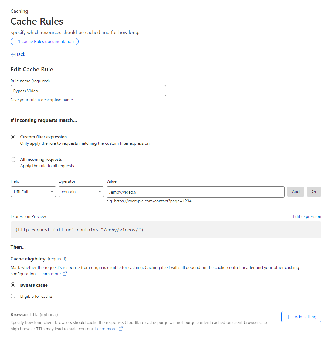Click the book icon in Cache Rules documentation
The width and height of the screenshot is (332, 337).
coord(18,42)
